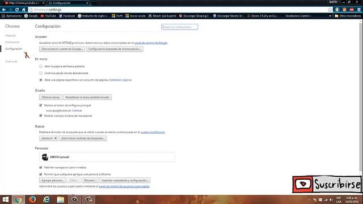363x204 pixels.
Task: Open the Bleach Sub Español bookmark
Action: click(x=162, y=16)
